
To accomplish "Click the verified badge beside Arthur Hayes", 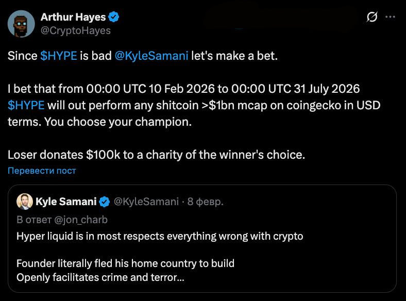I will [x=114, y=17].
